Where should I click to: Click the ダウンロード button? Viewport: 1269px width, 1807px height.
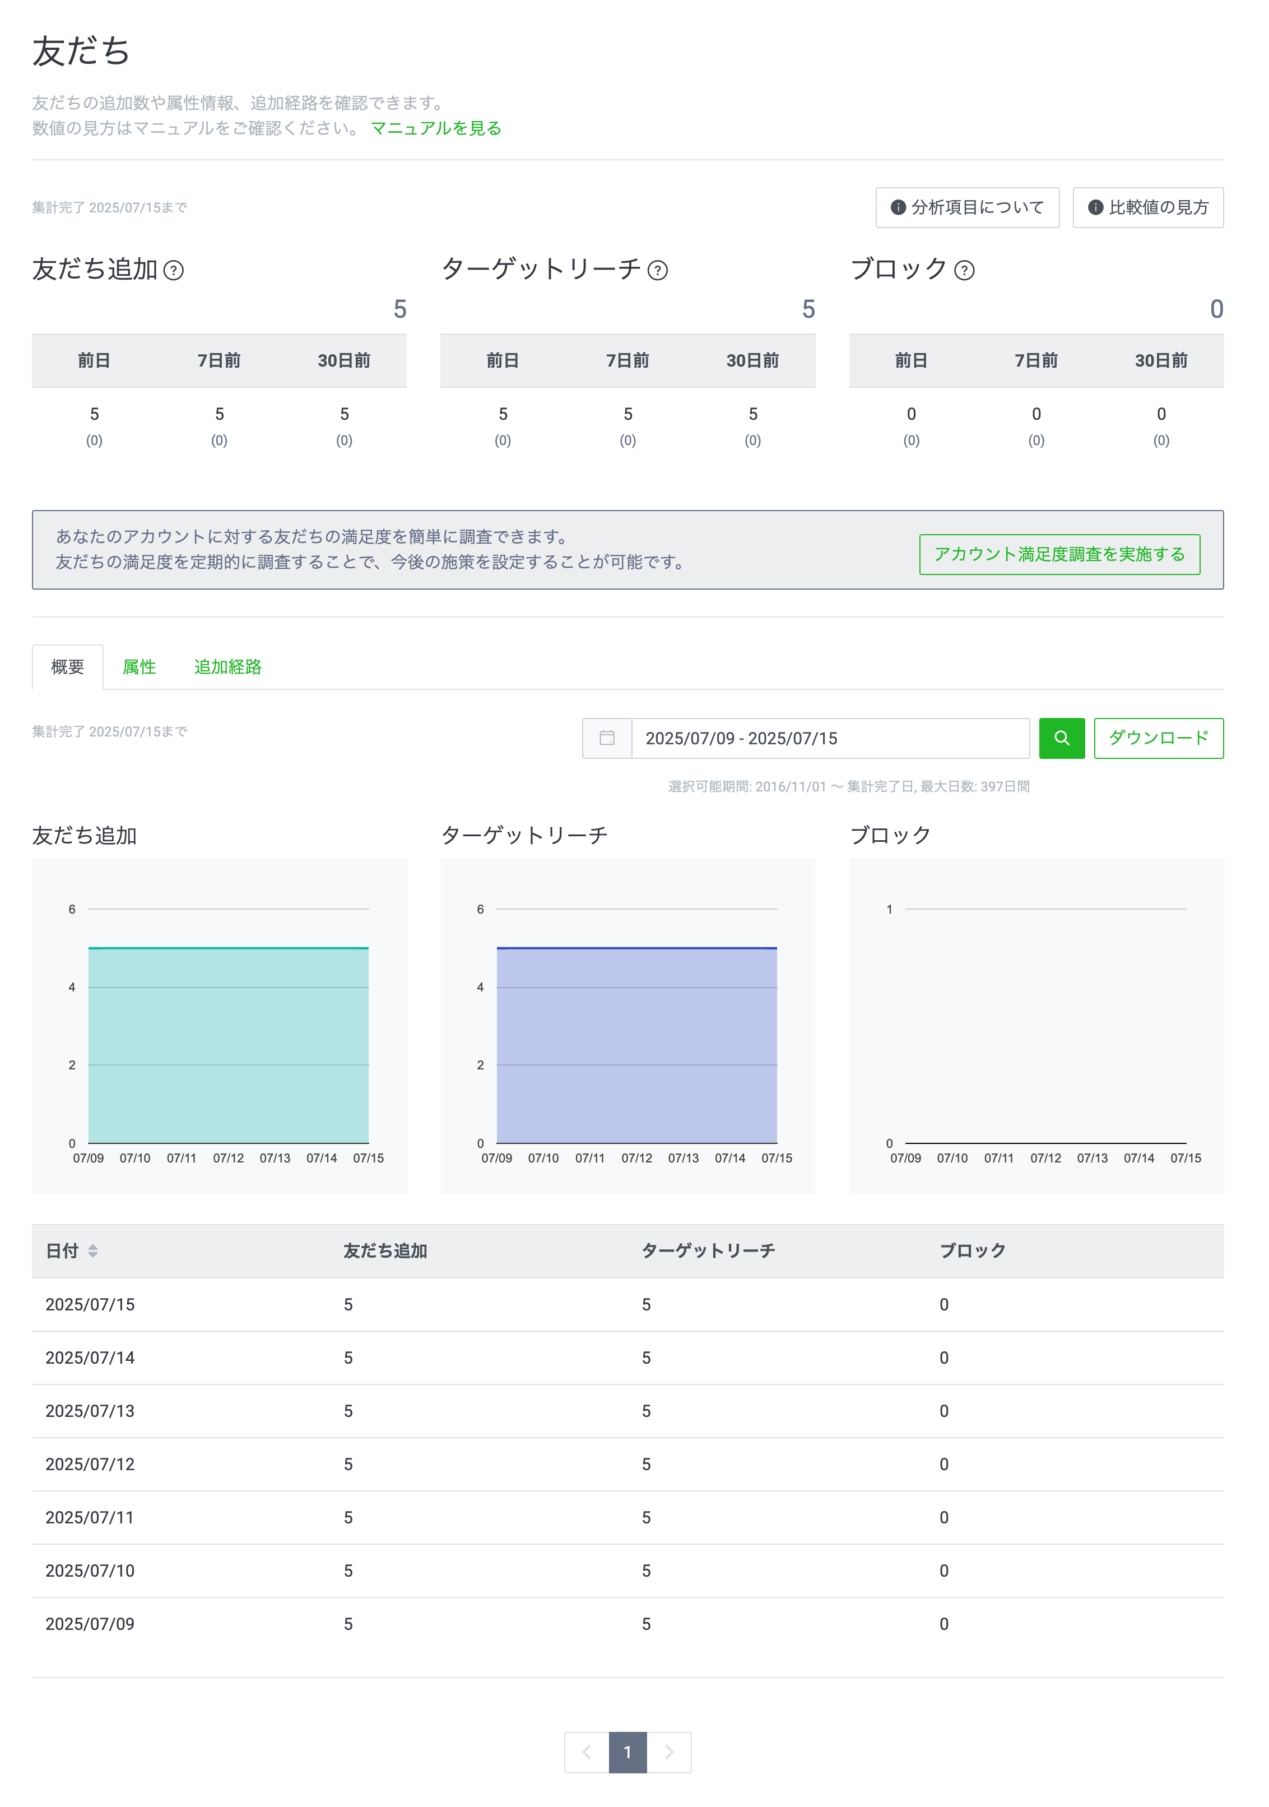tap(1158, 738)
